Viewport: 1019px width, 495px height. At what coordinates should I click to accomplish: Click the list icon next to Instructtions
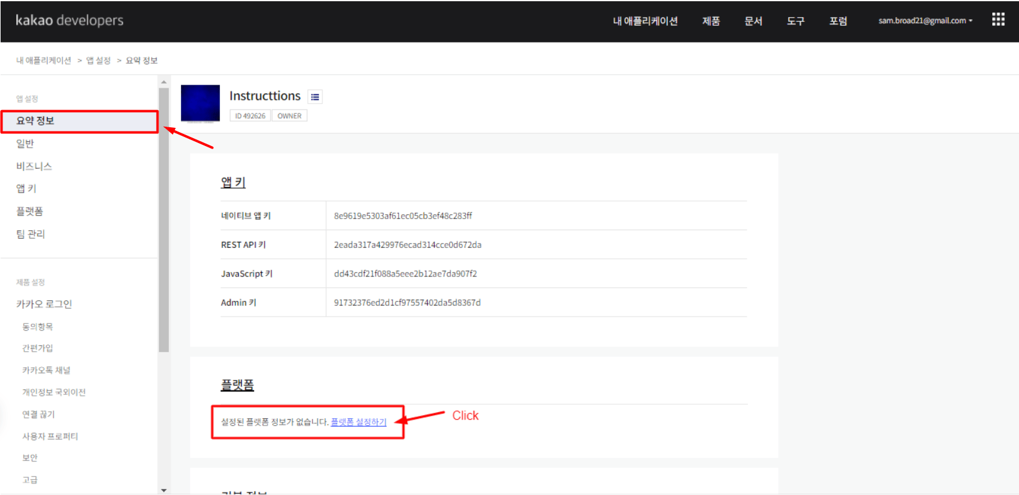coord(314,97)
